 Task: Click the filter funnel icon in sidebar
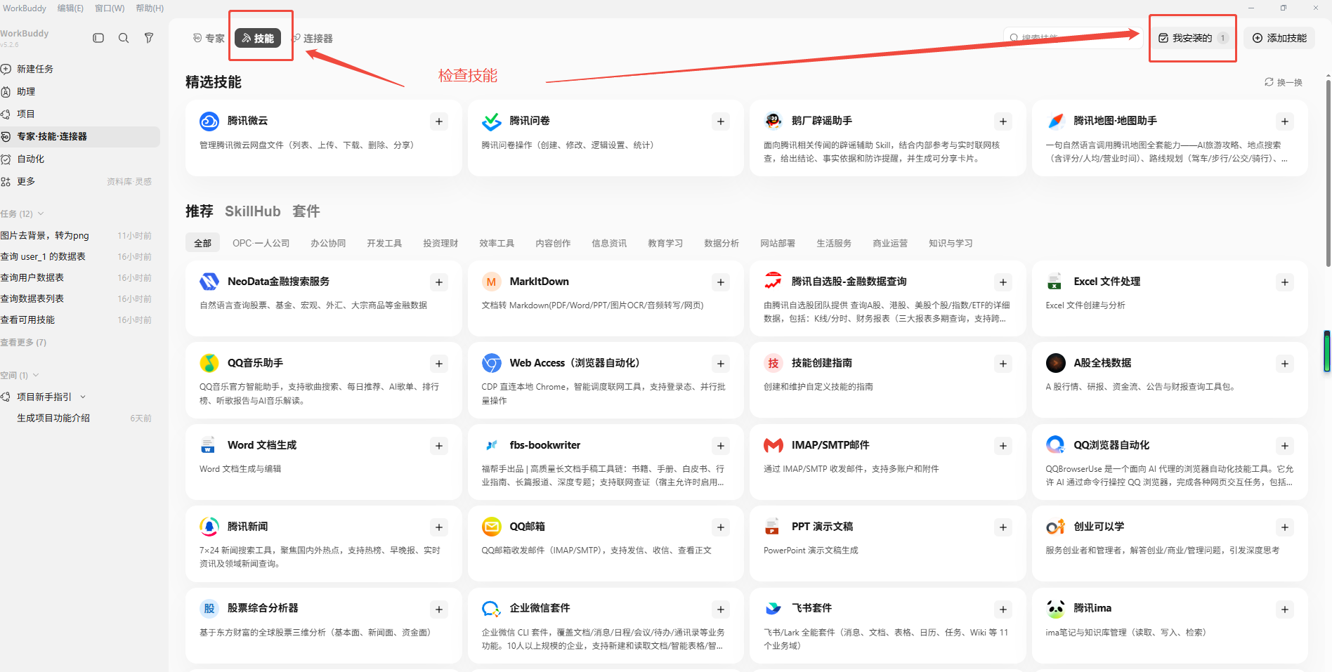pos(149,38)
